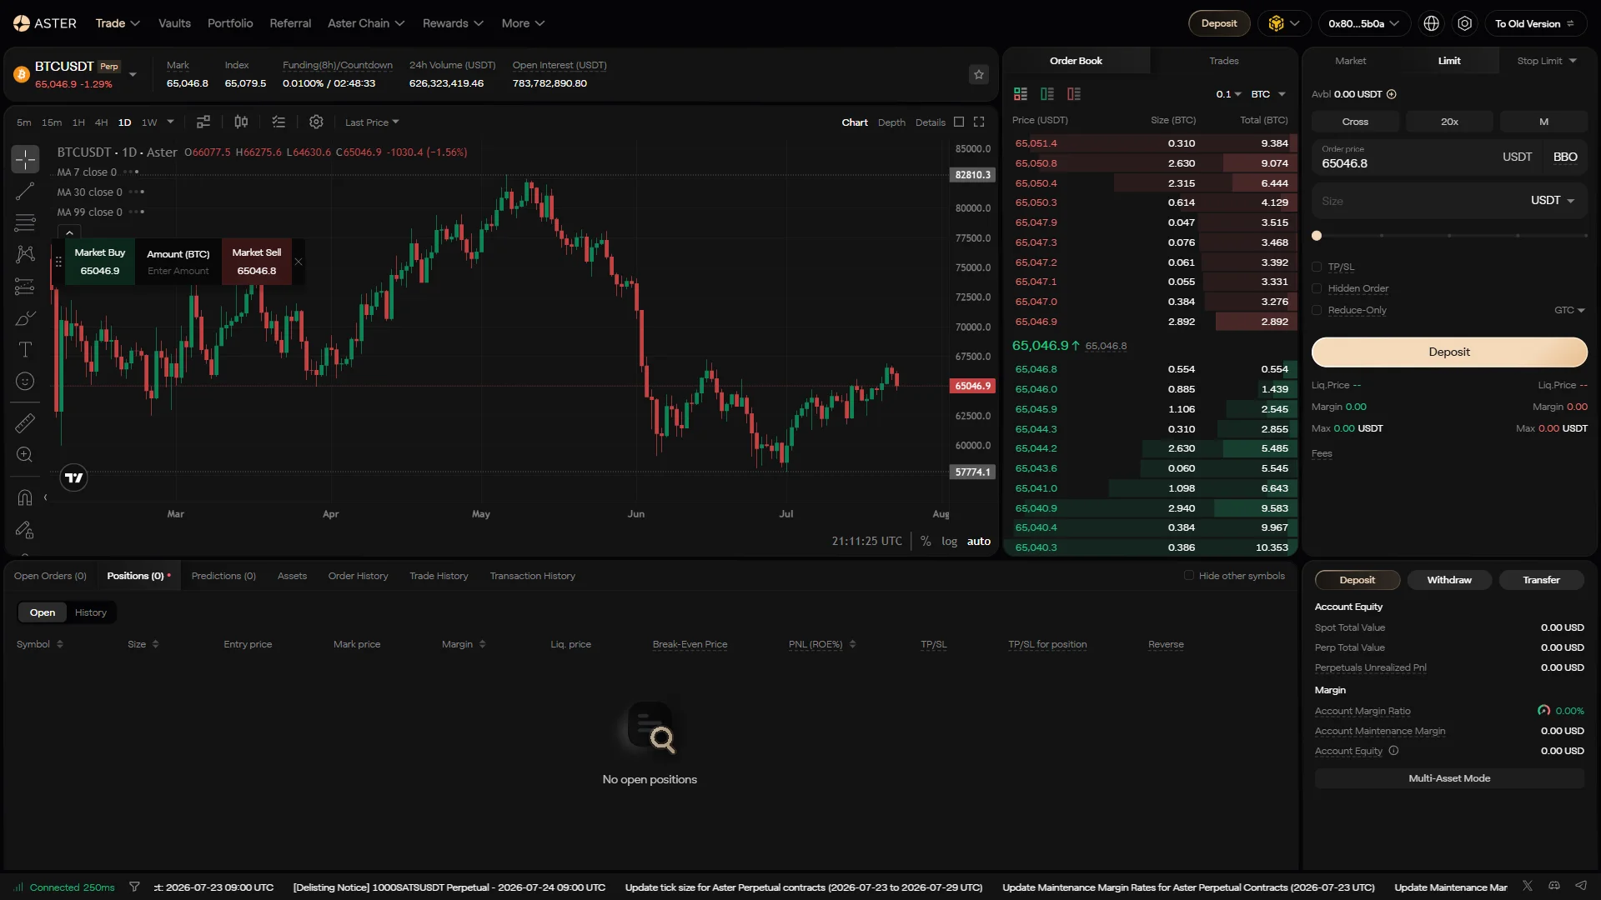Viewport: 1601px width, 900px height.
Task: Switch positions view to History
Action: (x=91, y=612)
